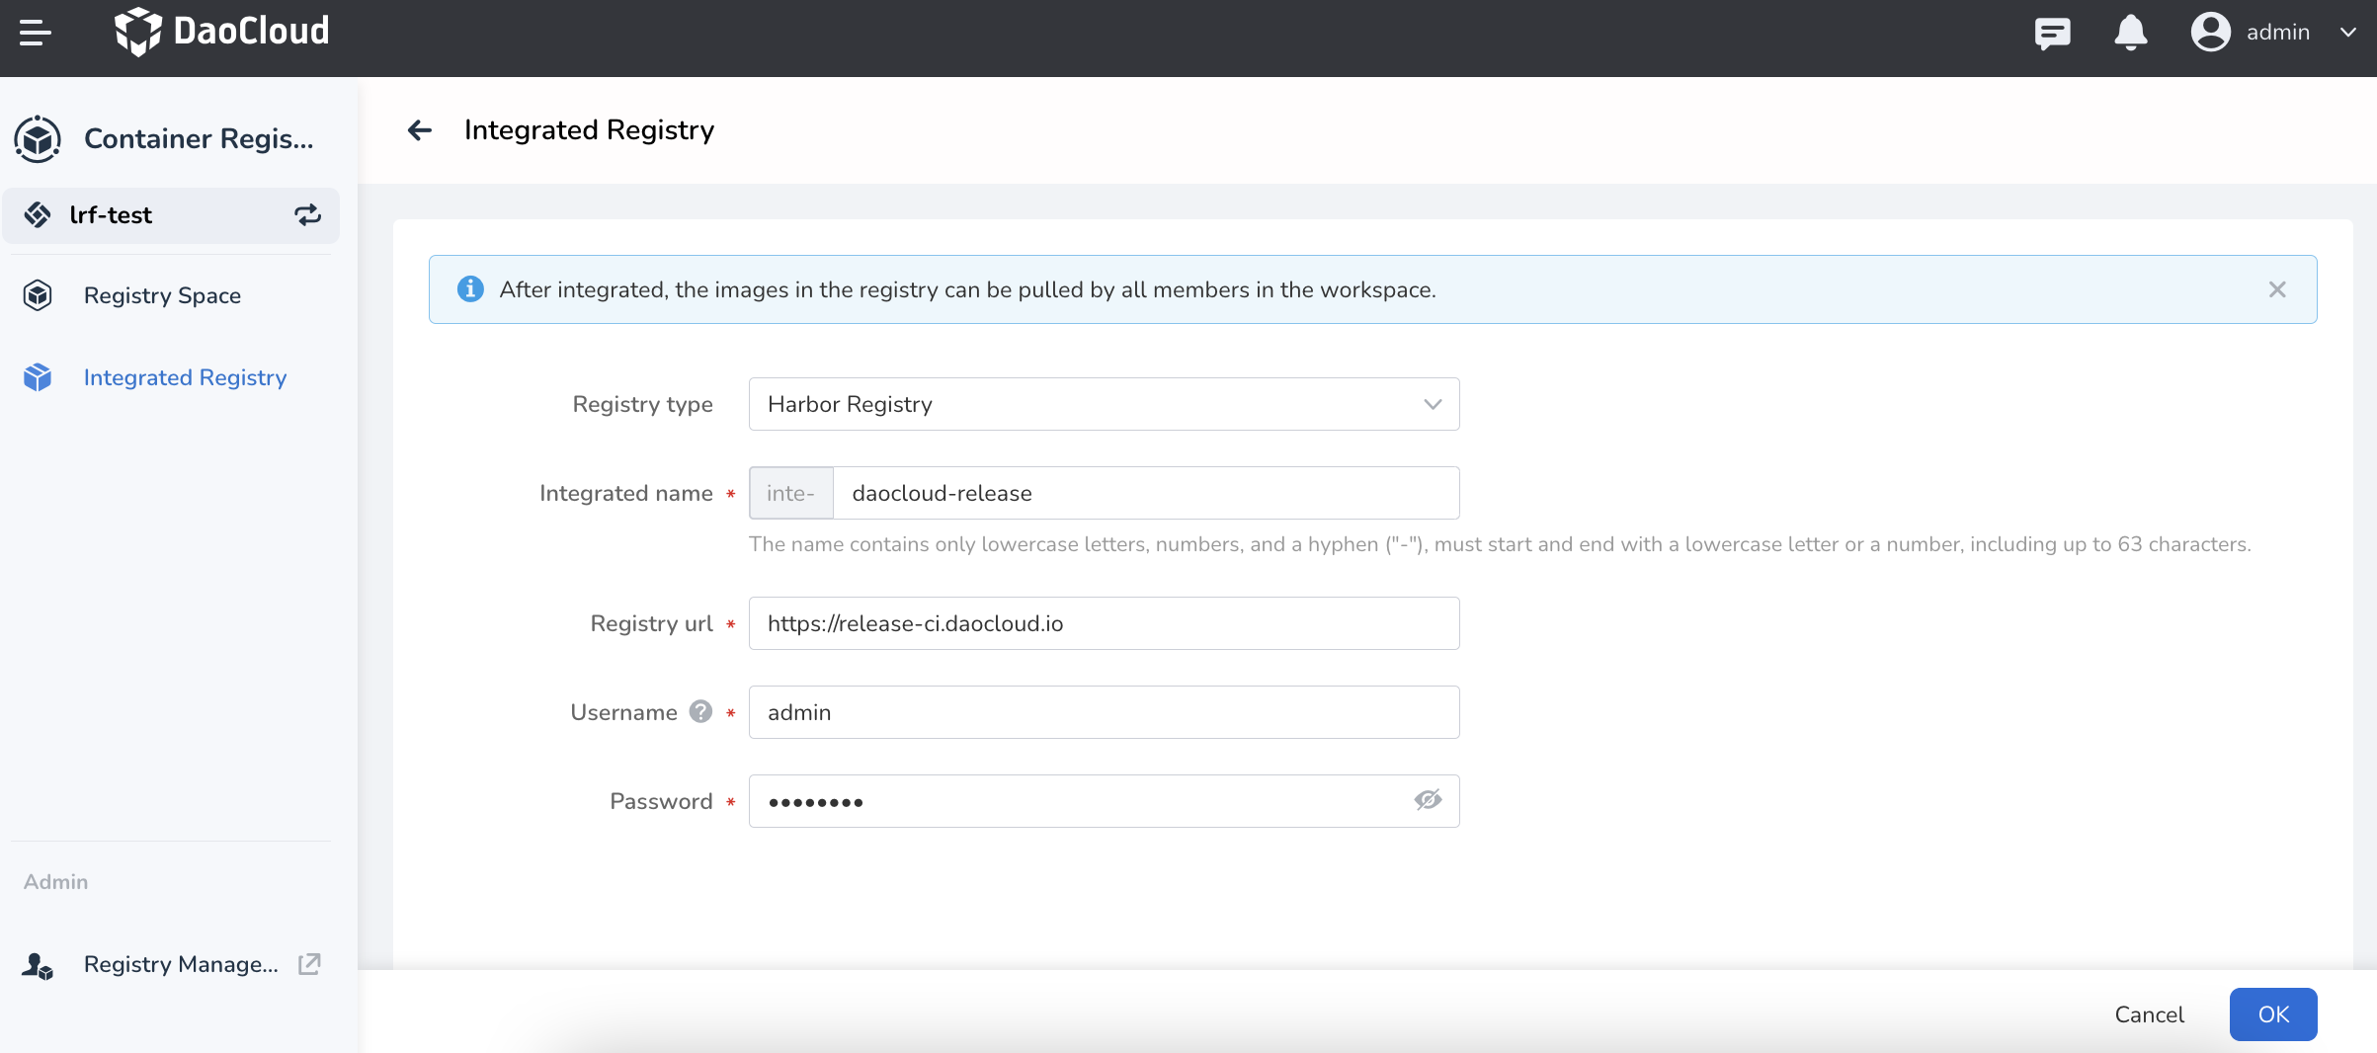The image size is (2377, 1053).
Task: Open the hamburger navigation menu
Action: pyautogui.click(x=36, y=33)
